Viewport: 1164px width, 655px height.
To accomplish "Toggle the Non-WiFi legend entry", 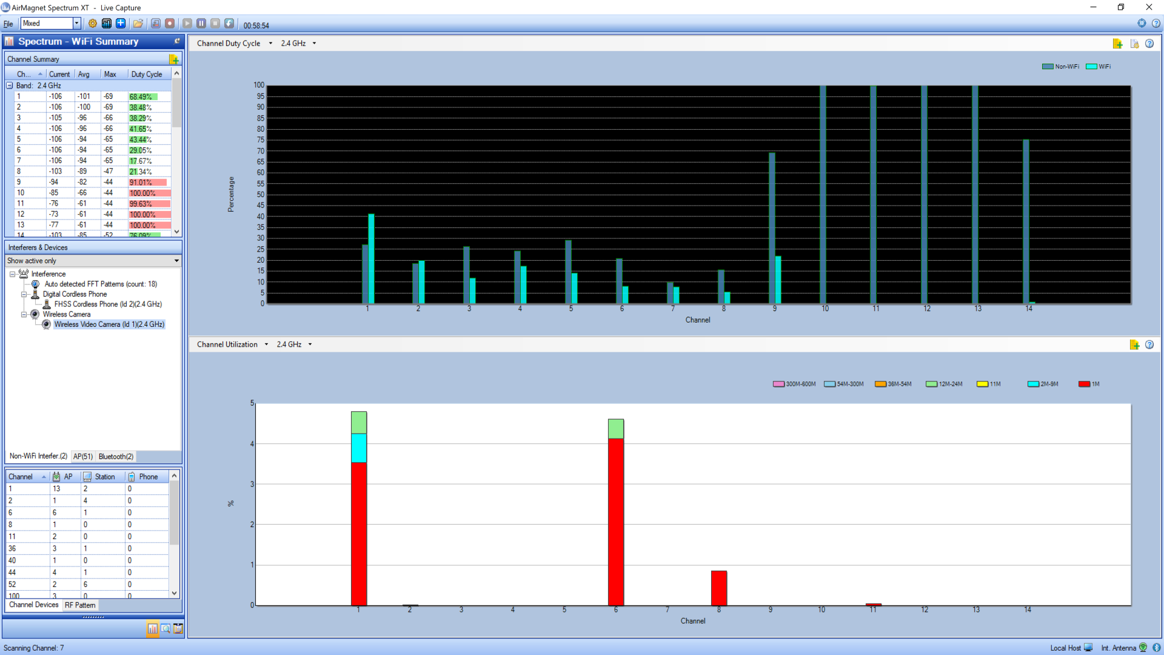I will [x=1060, y=66].
